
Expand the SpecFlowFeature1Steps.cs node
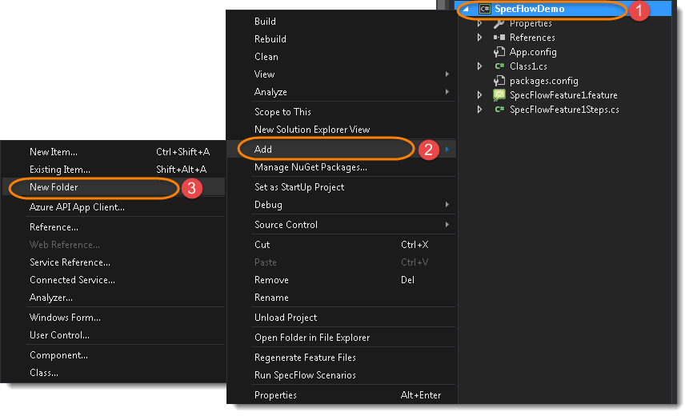coord(480,110)
